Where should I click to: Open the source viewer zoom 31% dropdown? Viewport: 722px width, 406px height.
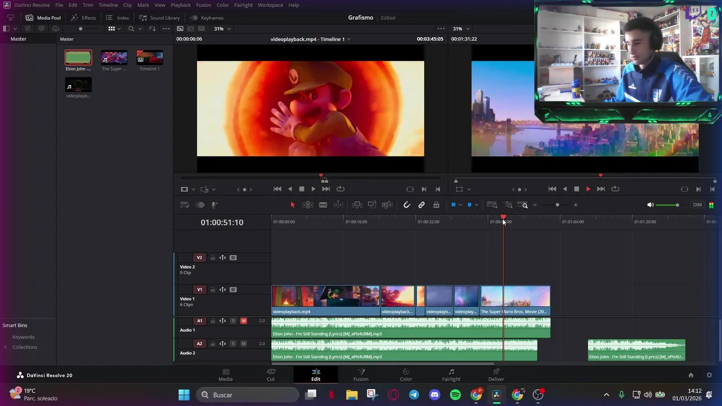[x=221, y=29]
